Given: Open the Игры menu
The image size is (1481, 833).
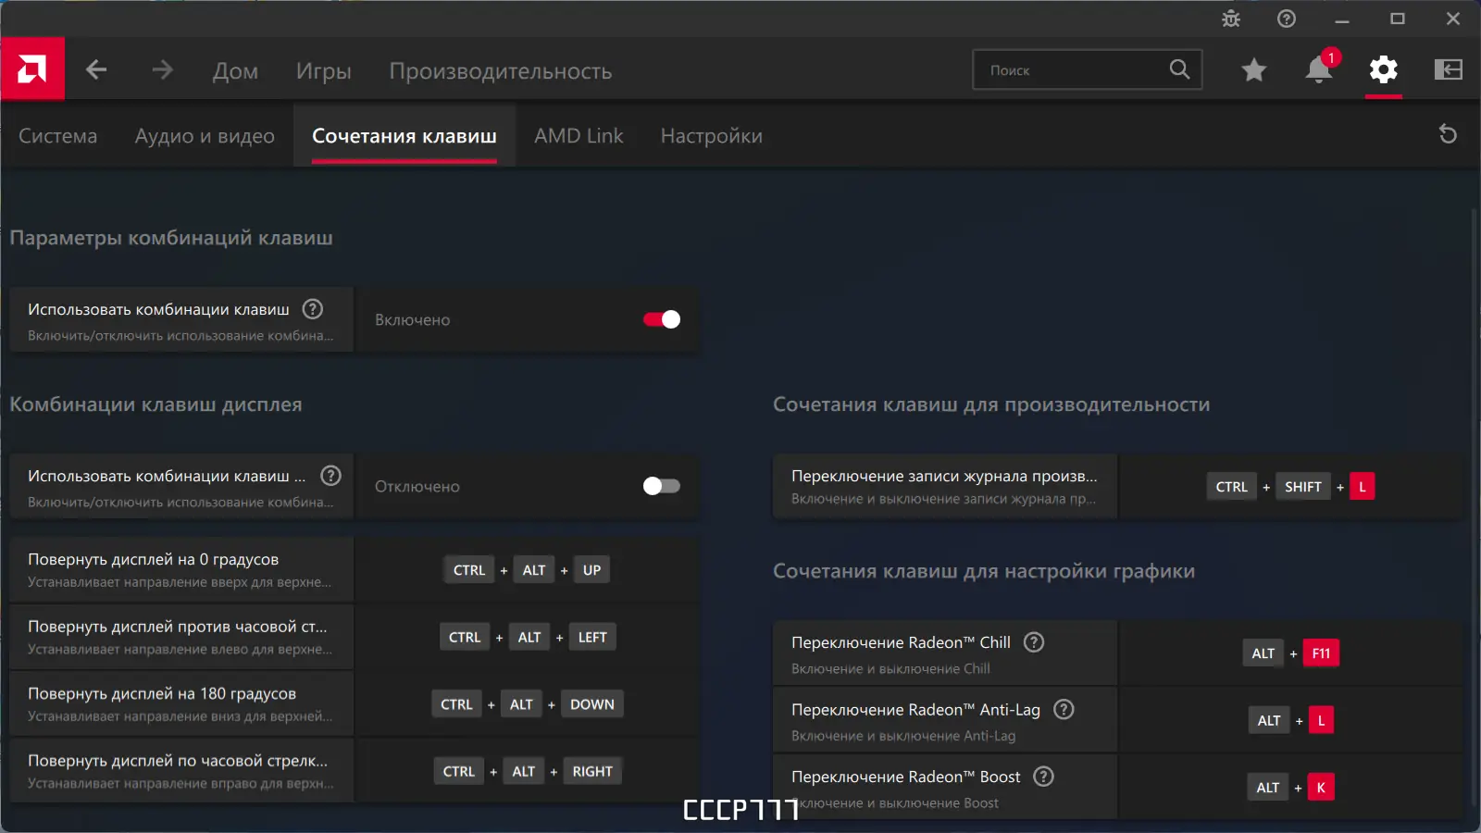Looking at the screenshot, I should [x=324, y=71].
